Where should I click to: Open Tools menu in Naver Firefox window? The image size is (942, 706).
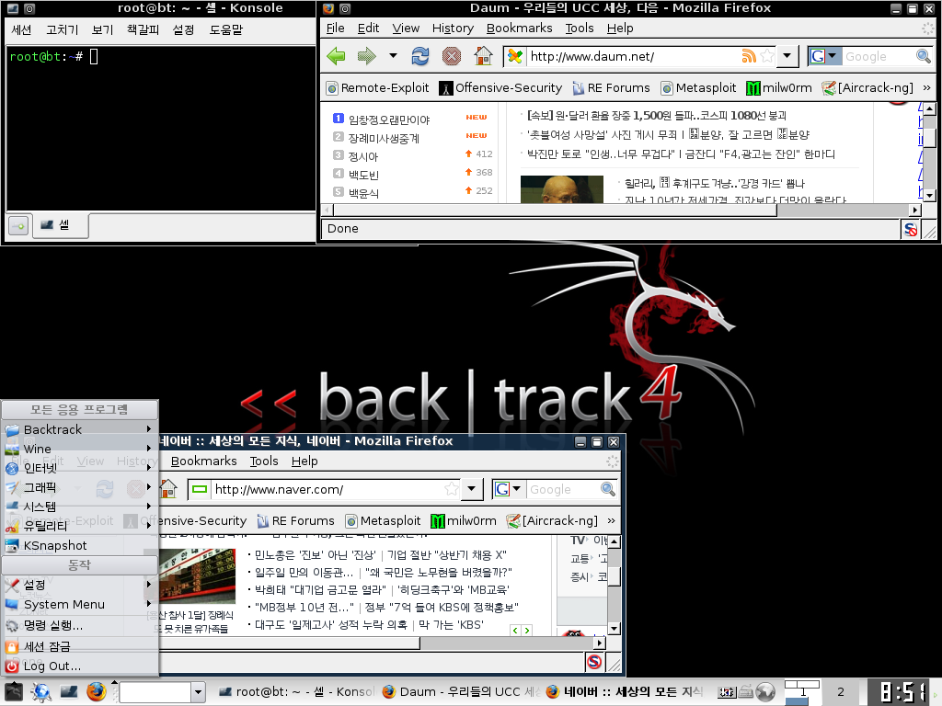[264, 461]
